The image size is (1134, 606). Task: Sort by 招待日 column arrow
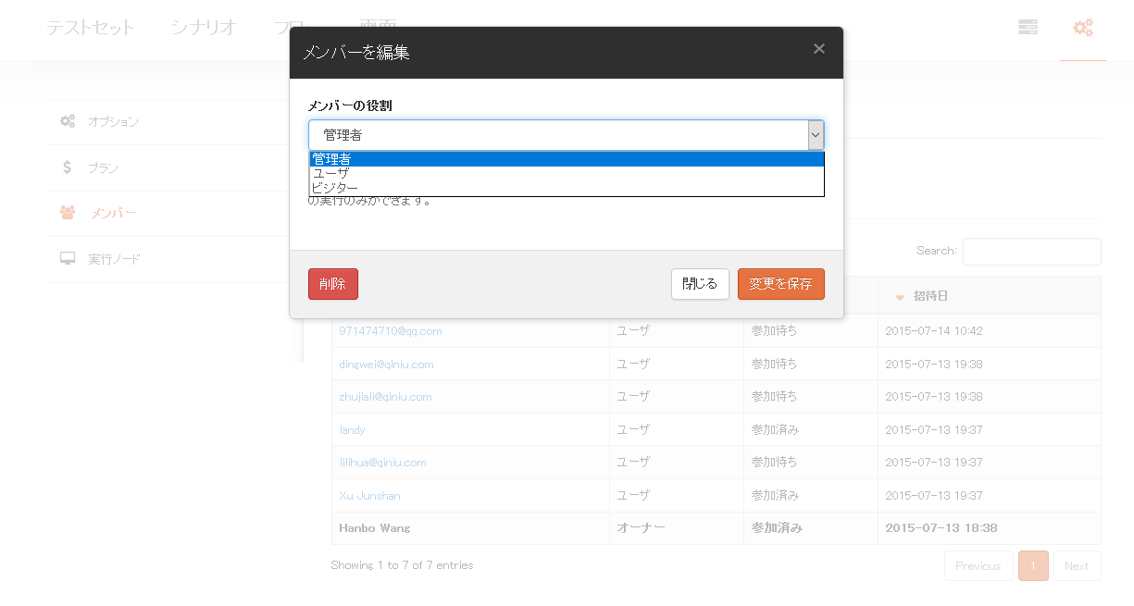point(899,297)
